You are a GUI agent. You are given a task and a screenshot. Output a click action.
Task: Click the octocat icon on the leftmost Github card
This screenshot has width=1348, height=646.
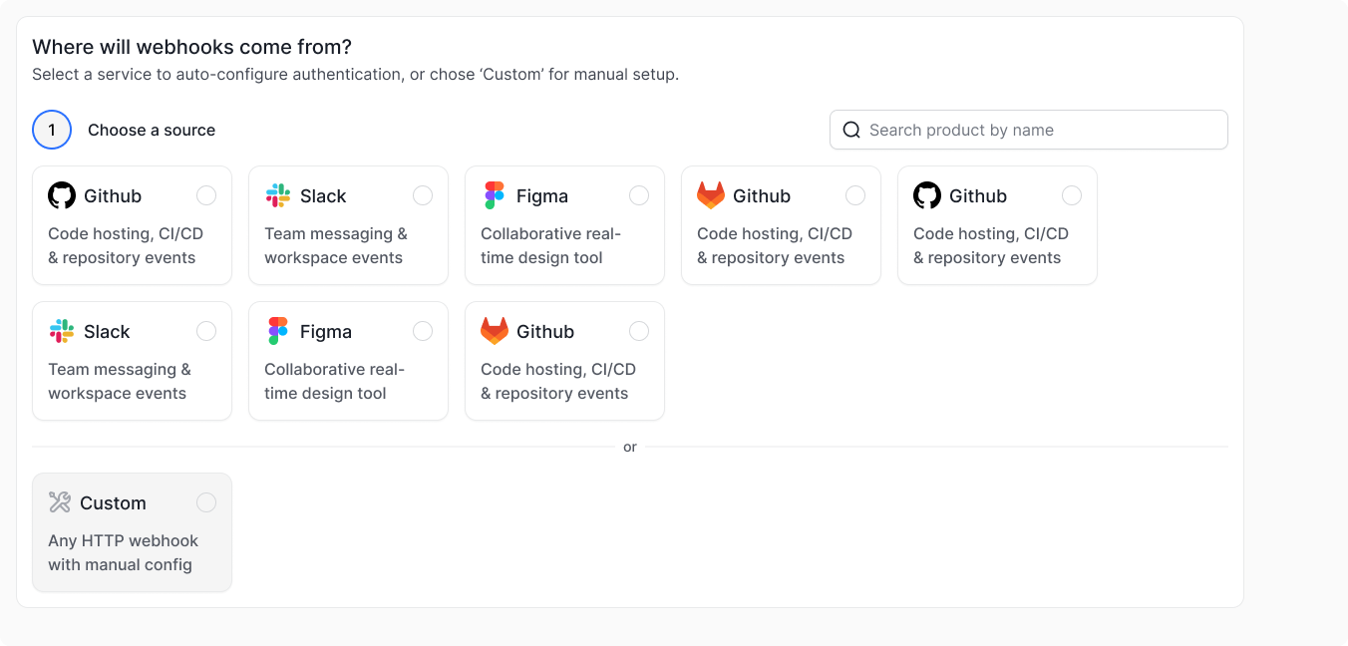(62, 195)
